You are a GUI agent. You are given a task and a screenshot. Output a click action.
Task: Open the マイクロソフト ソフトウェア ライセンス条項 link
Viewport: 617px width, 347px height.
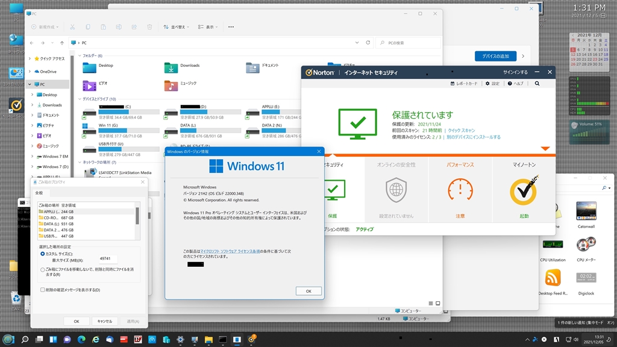230,251
